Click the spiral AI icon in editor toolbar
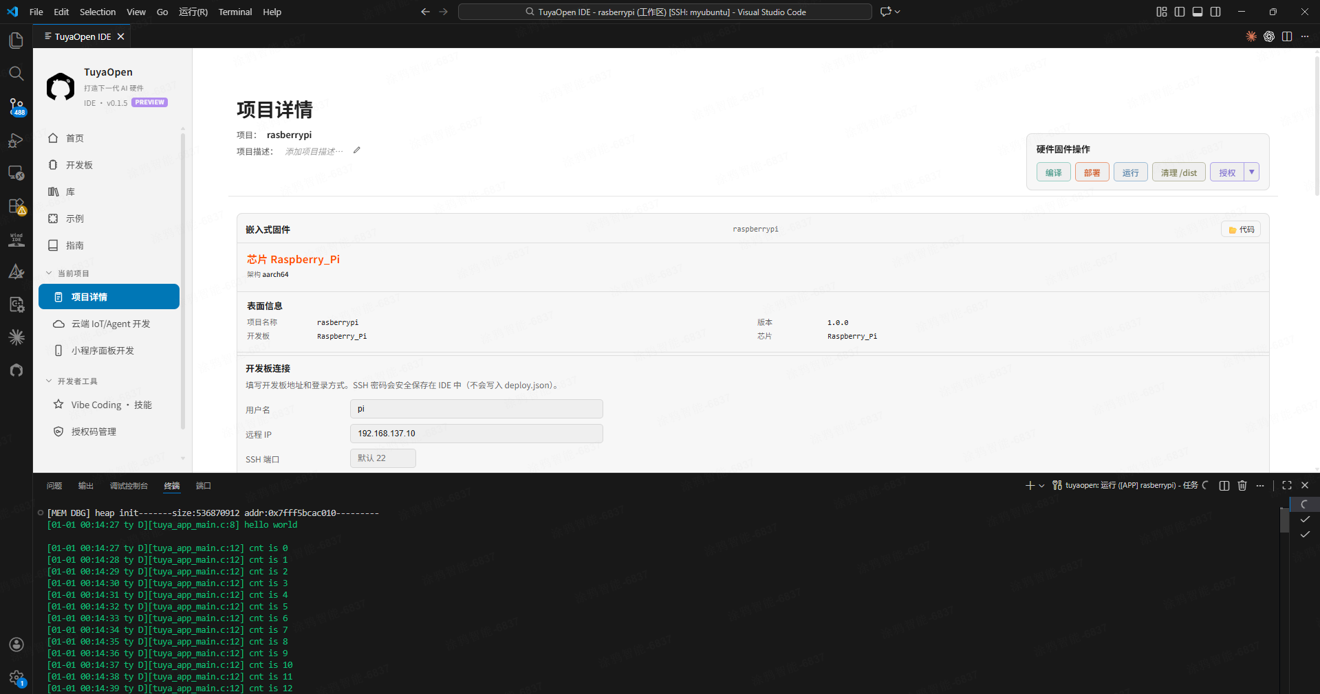The image size is (1320, 694). point(1269,36)
